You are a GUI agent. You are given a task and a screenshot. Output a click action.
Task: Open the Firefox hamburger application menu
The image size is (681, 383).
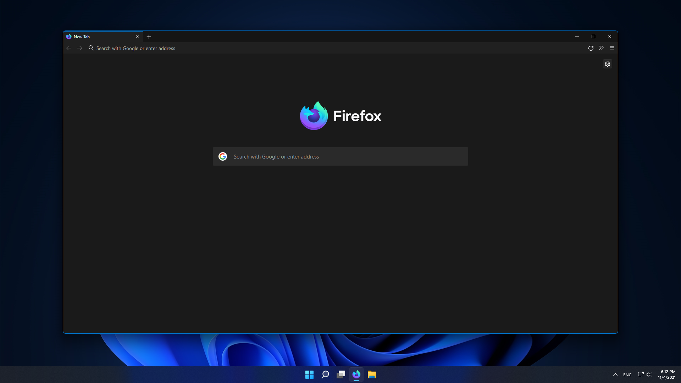[x=612, y=48]
